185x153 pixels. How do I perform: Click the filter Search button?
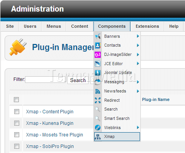pyautogui.click(x=78, y=80)
